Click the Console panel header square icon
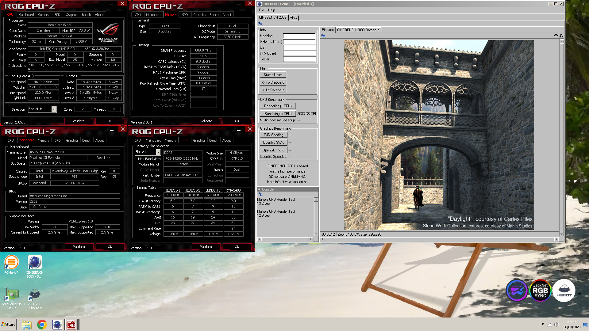 coord(259,189)
